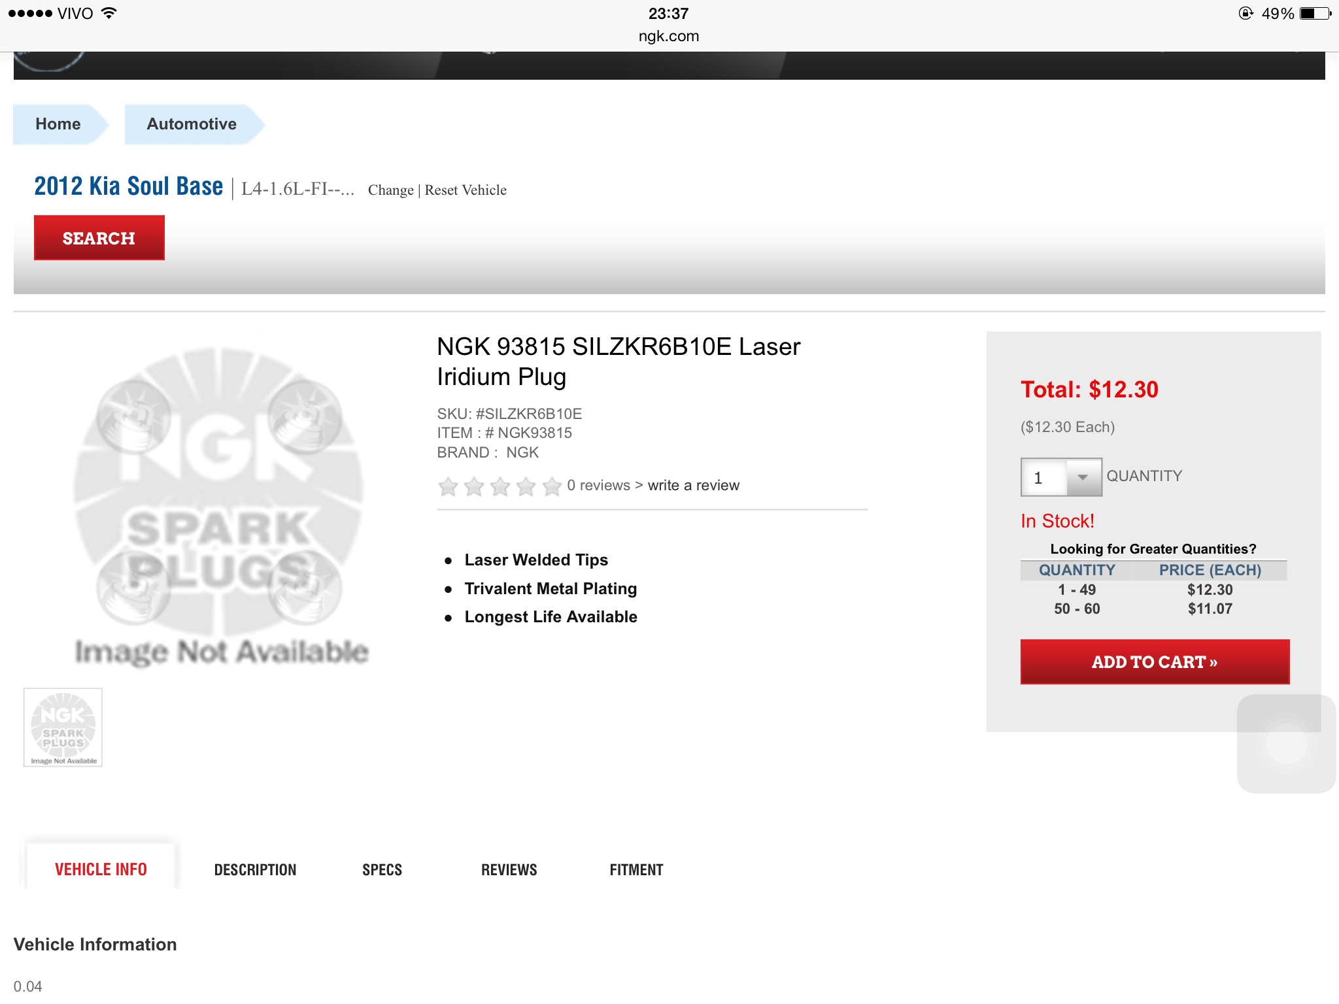
Task: Click Reset Vehicle link
Action: click(x=466, y=190)
